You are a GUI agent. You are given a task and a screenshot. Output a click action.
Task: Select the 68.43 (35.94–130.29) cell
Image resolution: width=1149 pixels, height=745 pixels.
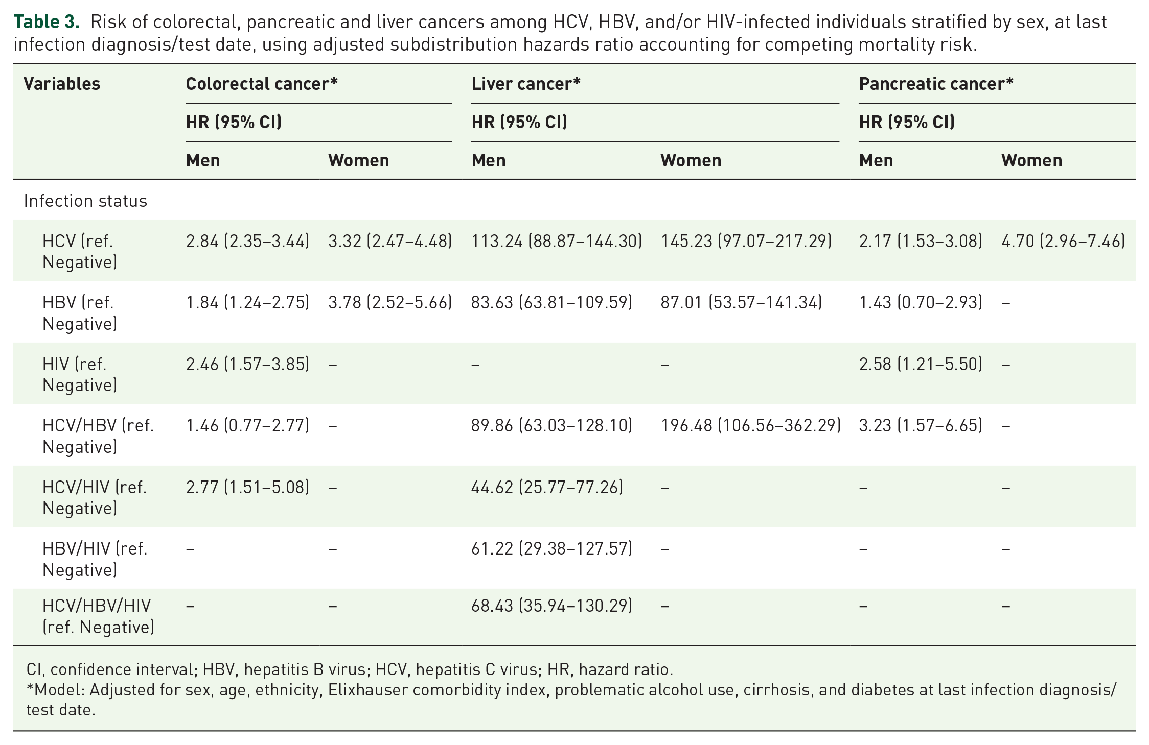(x=551, y=606)
